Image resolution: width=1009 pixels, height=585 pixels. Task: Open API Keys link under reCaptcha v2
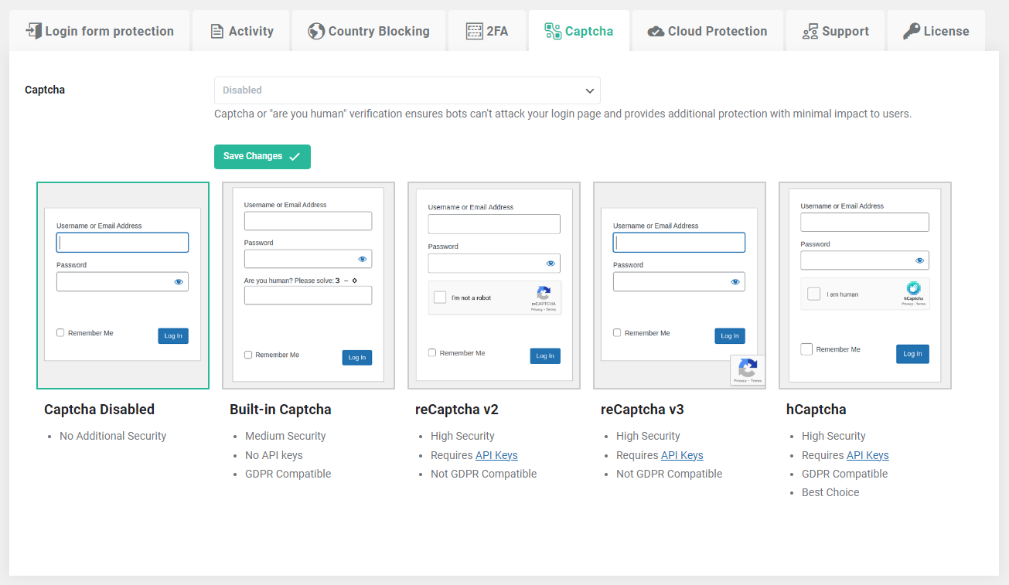(x=496, y=455)
